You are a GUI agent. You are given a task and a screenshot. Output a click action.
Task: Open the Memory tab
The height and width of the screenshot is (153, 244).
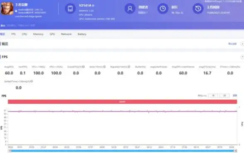pyautogui.click(x=38, y=34)
